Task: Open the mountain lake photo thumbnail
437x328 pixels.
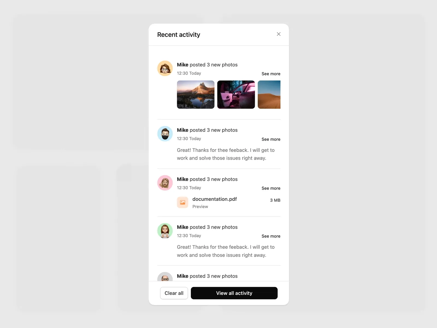Action: tap(196, 95)
